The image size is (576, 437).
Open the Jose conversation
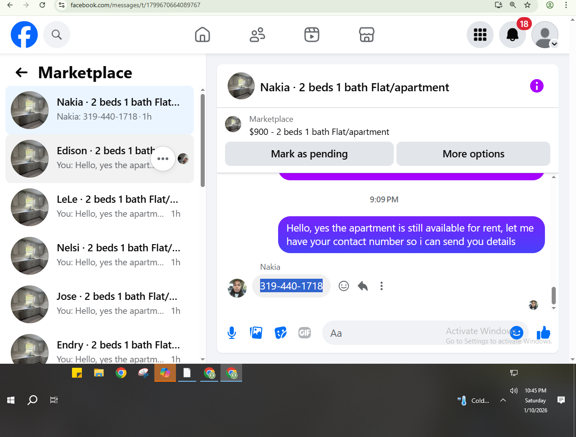click(99, 304)
